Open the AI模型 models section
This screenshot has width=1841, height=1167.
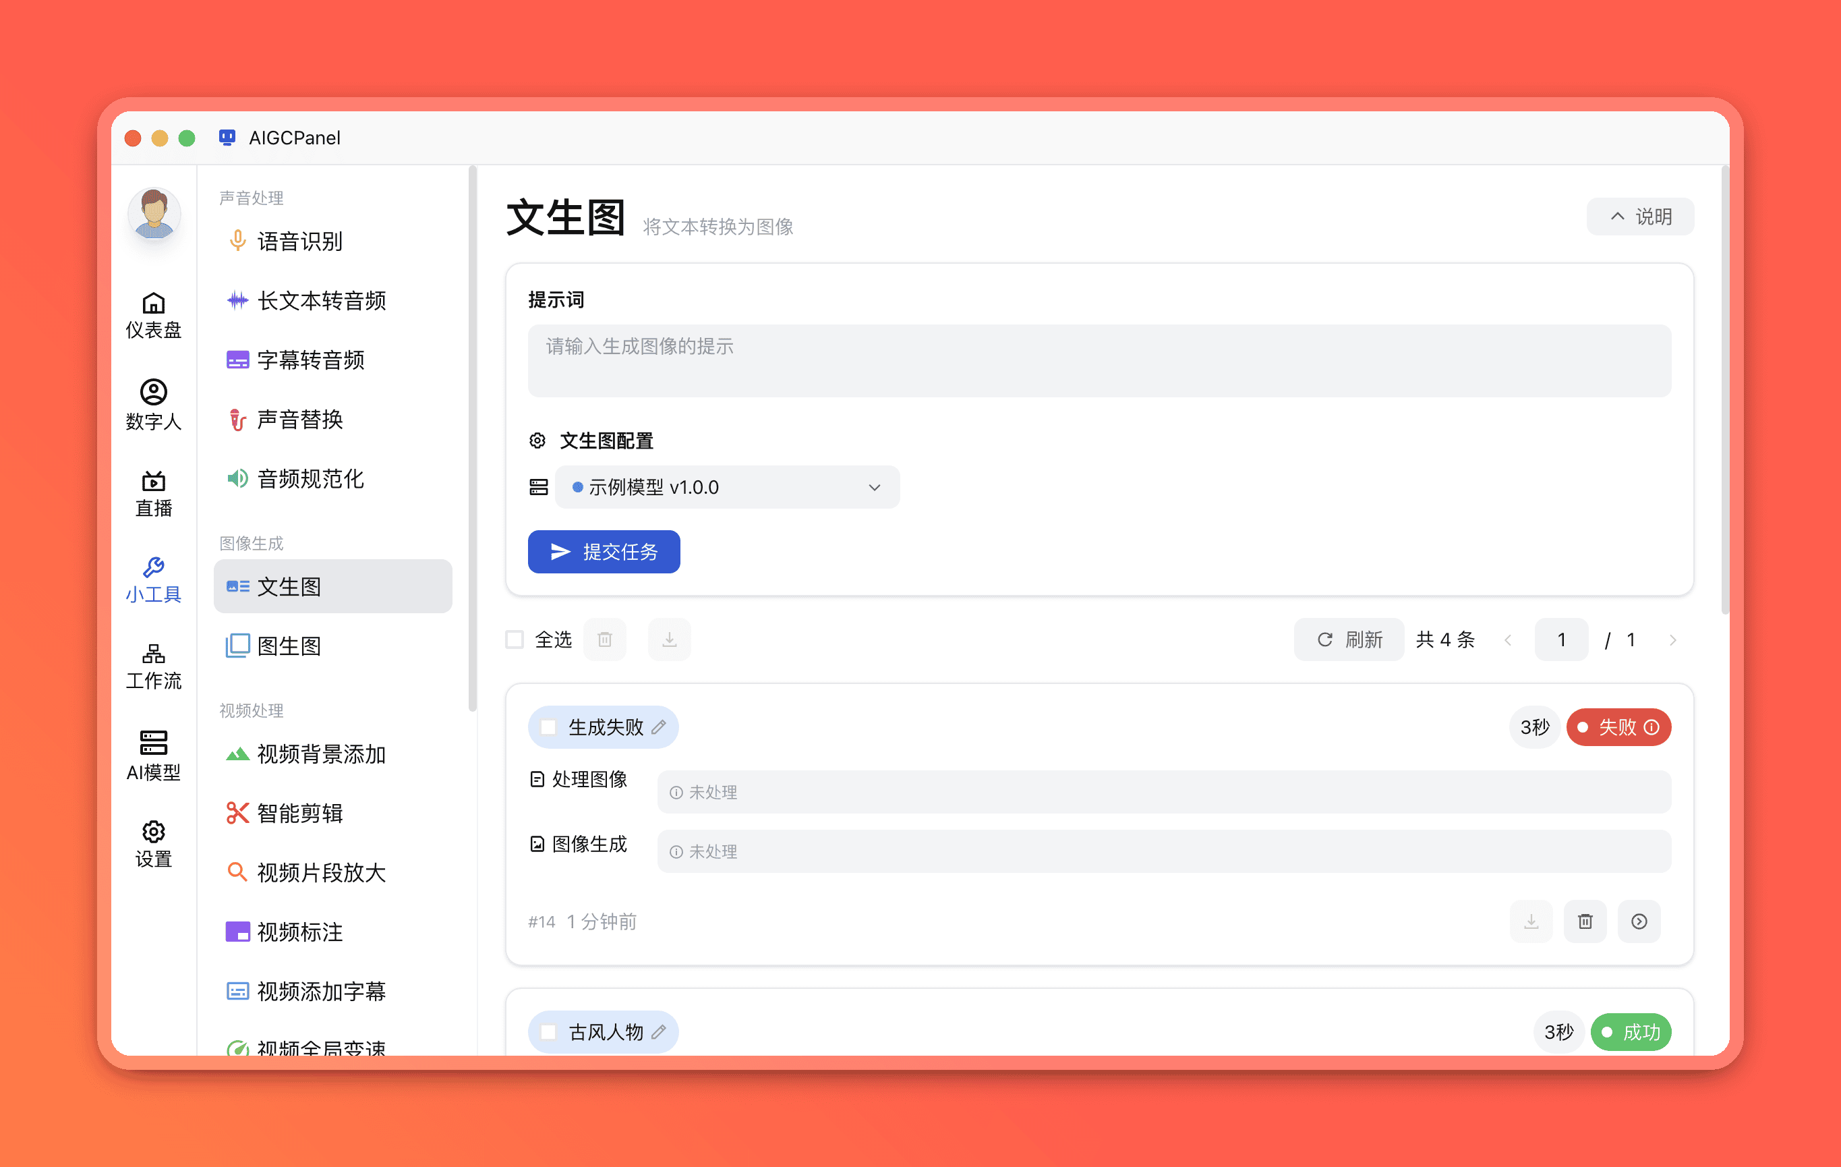(153, 756)
